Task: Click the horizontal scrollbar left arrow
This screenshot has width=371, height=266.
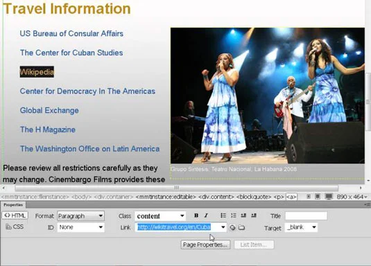Action: coord(3,188)
